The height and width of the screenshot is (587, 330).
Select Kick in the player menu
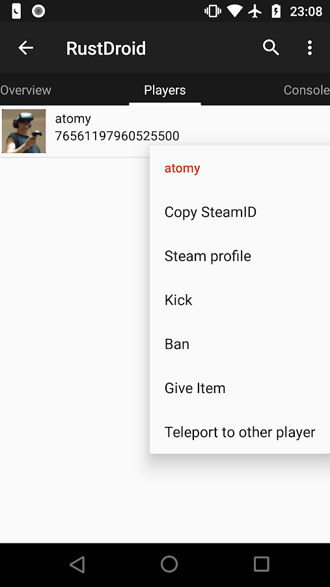[x=240, y=300]
